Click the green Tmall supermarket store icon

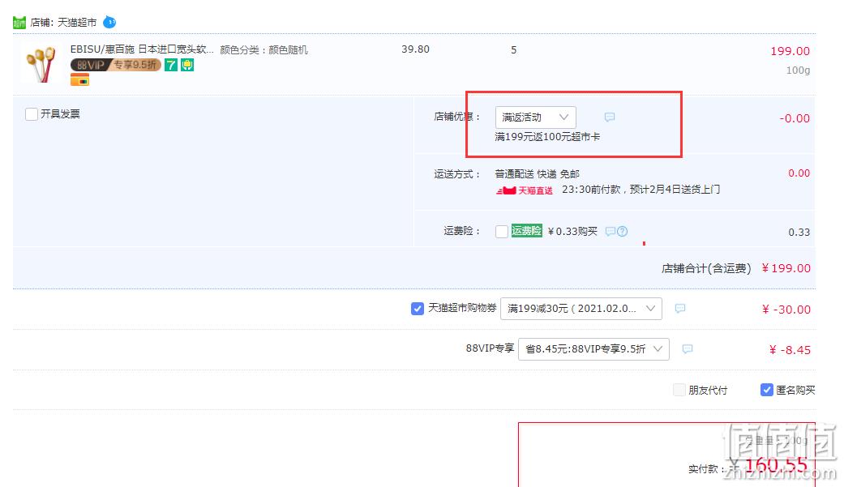click(x=19, y=23)
